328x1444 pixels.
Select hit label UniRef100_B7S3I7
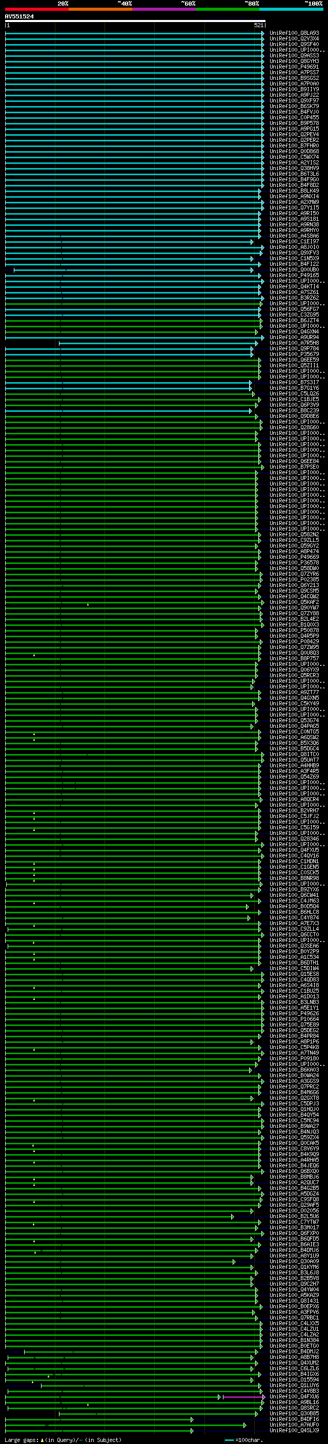[294, 382]
